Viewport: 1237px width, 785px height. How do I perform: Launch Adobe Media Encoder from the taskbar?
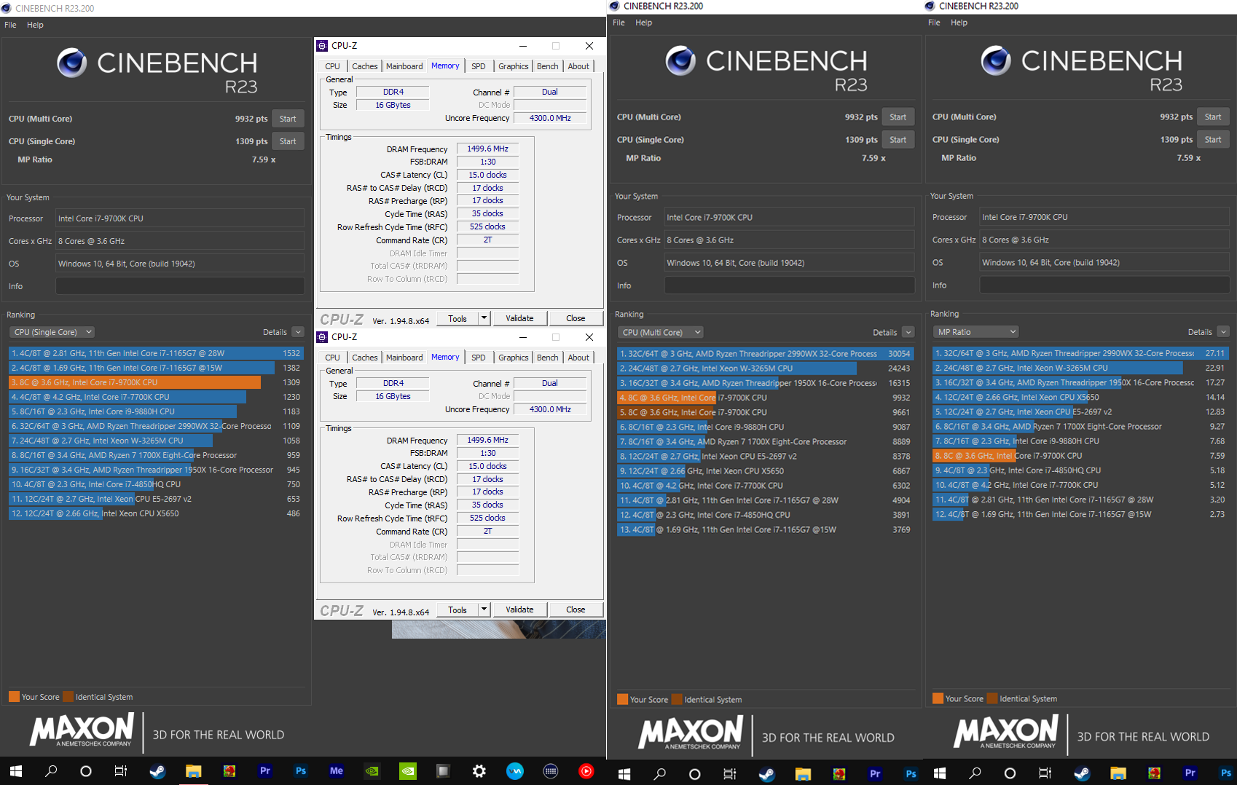point(336,770)
